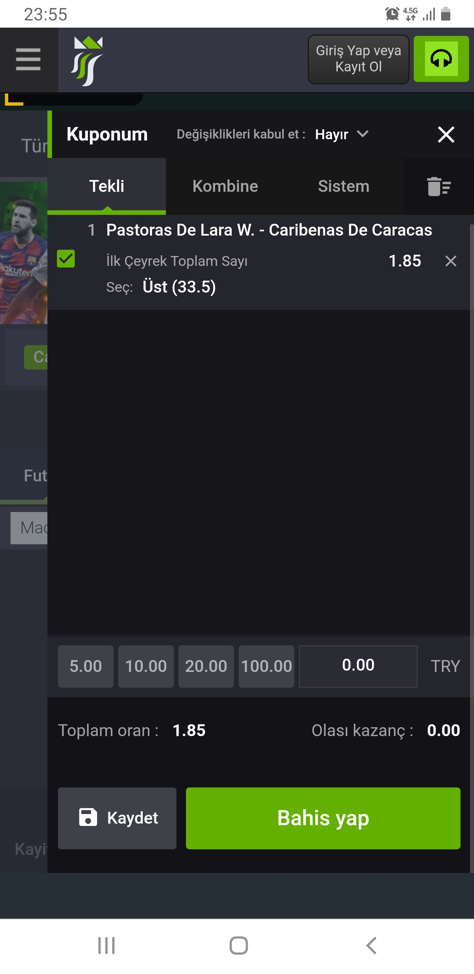Select the Tekli tab
The width and height of the screenshot is (474, 974).
[x=107, y=186]
